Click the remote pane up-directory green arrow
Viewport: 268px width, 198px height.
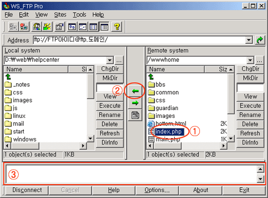tap(151, 77)
